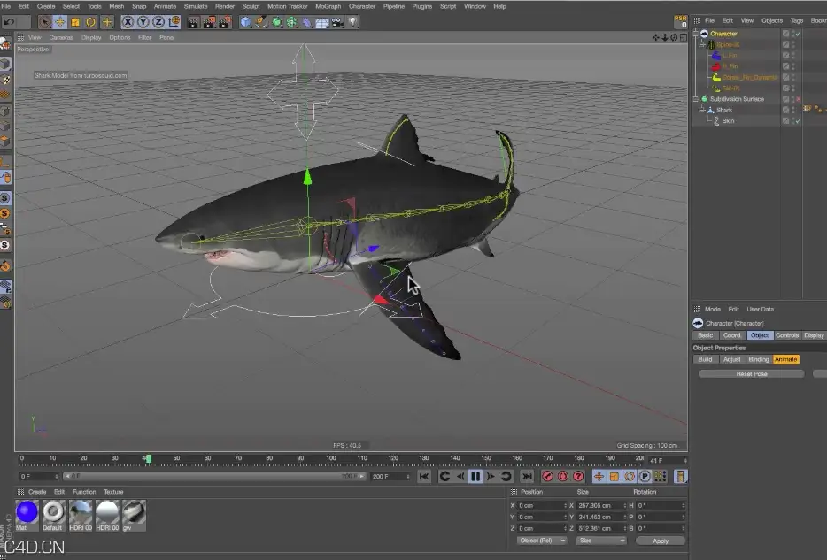Select the Binding tab in Object Properties
This screenshot has height=560, width=827.
(x=759, y=359)
